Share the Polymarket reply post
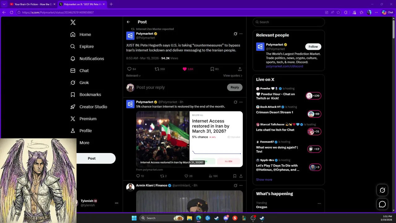Viewport: 396px width, 223px height. pyautogui.click(x=241, y=176)
